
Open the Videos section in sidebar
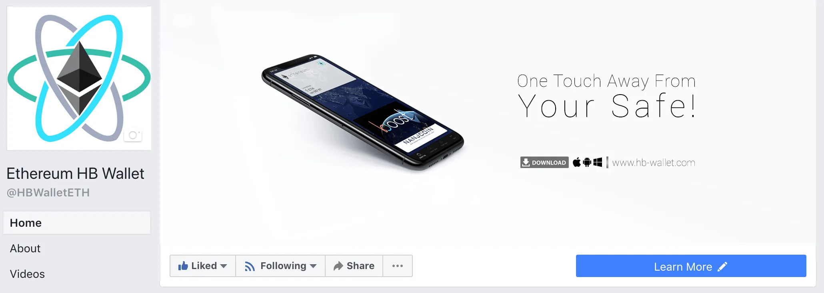tap(27, 274)
